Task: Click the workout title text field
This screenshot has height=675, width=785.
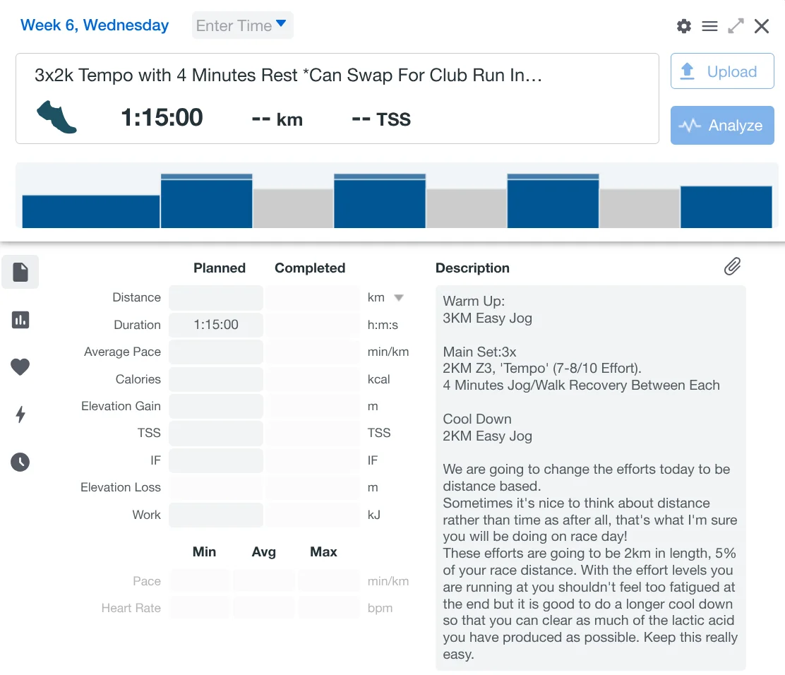Action: pos(288,76)
